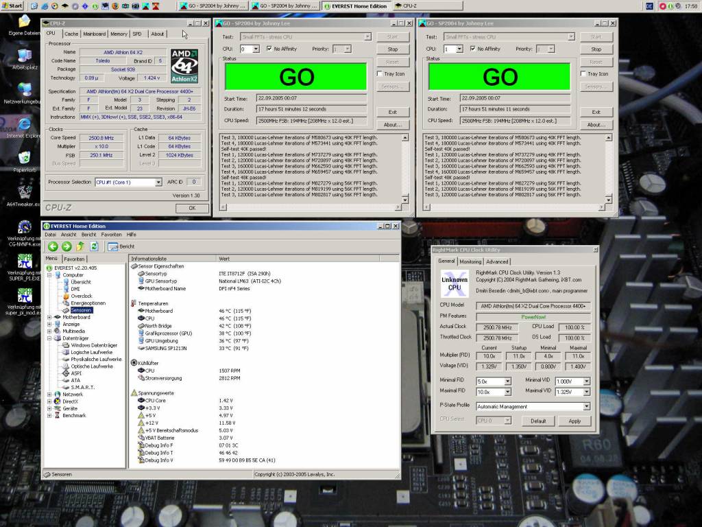Switch to EVEREST Home Edition taskbar button
This screenshot has width=702, height=527.
[356, 5]
